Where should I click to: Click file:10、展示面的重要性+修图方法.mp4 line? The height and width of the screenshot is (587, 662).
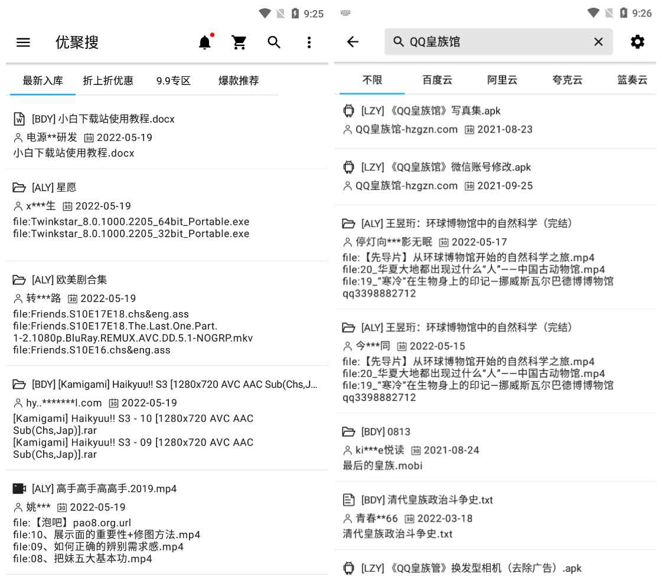106,534
